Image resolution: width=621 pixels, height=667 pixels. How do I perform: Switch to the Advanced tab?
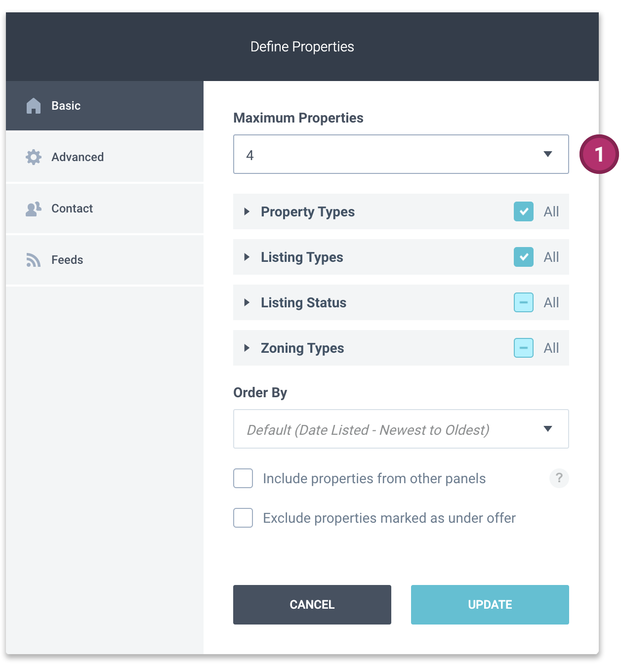pyautogui.click(x=105, y=157)
